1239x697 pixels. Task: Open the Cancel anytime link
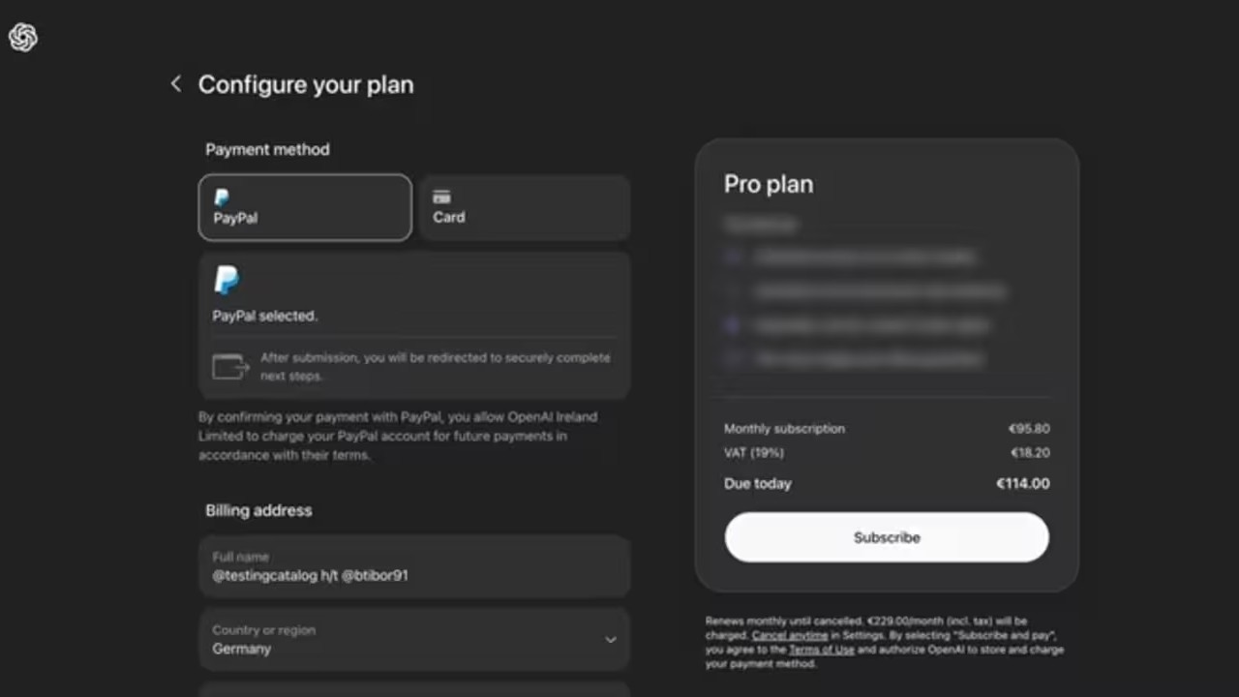pos(790,635)
